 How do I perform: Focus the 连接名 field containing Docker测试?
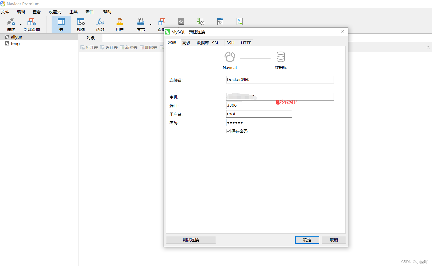[x=280, y=80]
